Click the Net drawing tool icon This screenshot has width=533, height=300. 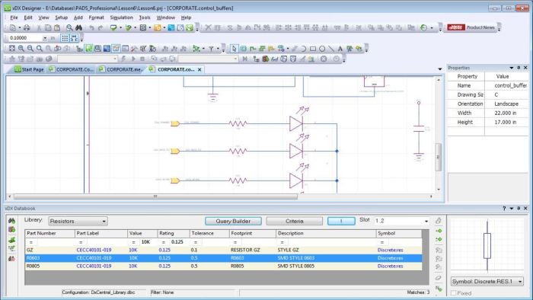click(x=253, y=49)
